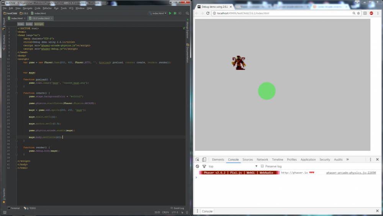The image size is (383, 216).
Task: Open the Structure tool window
Action: 4,42
